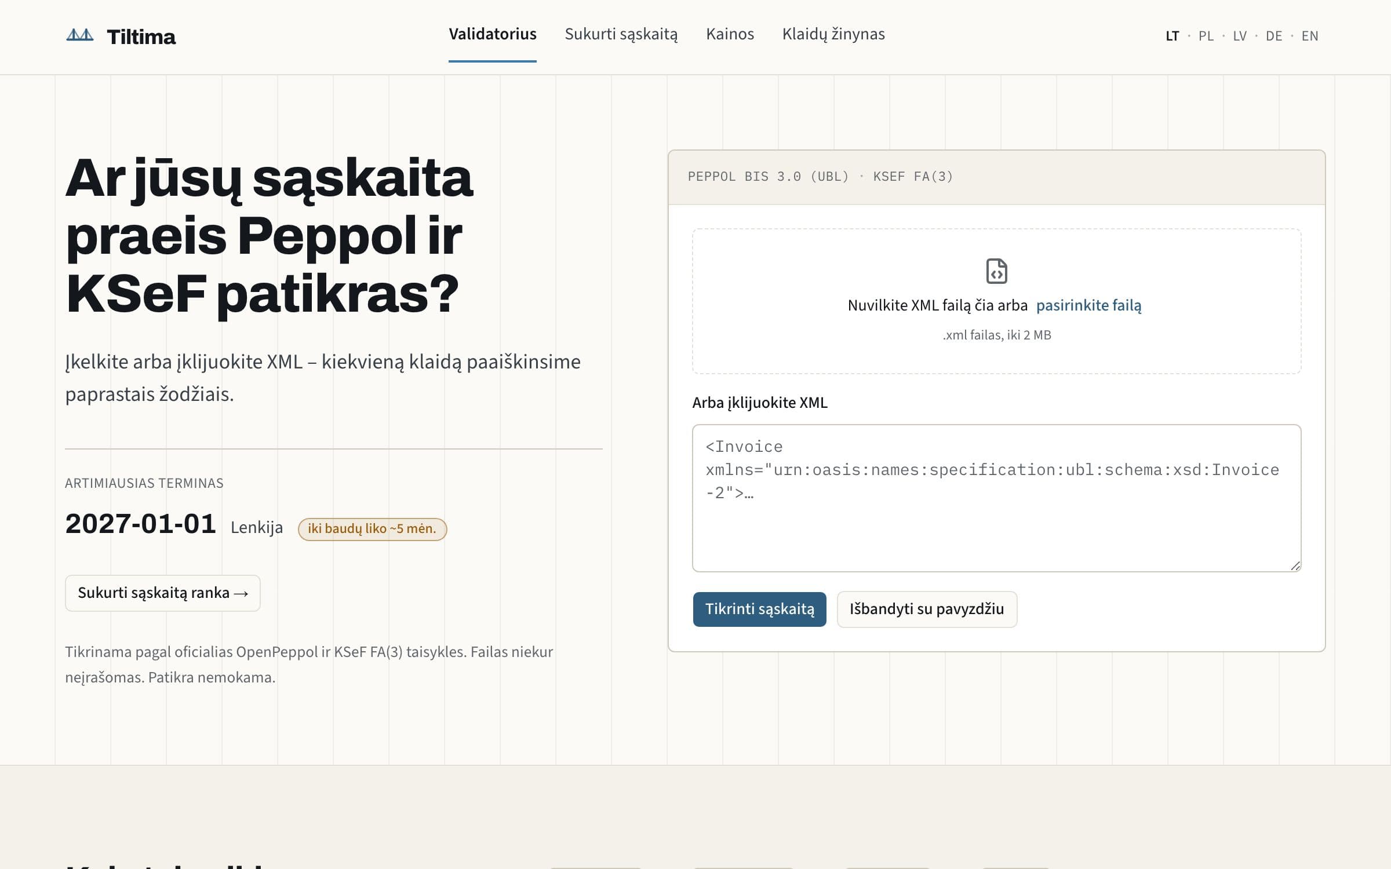Viewport: 1391px width, 869px height.
Task: Click Sukurti sąskaitą ranka button
Action: coord(162,593)
